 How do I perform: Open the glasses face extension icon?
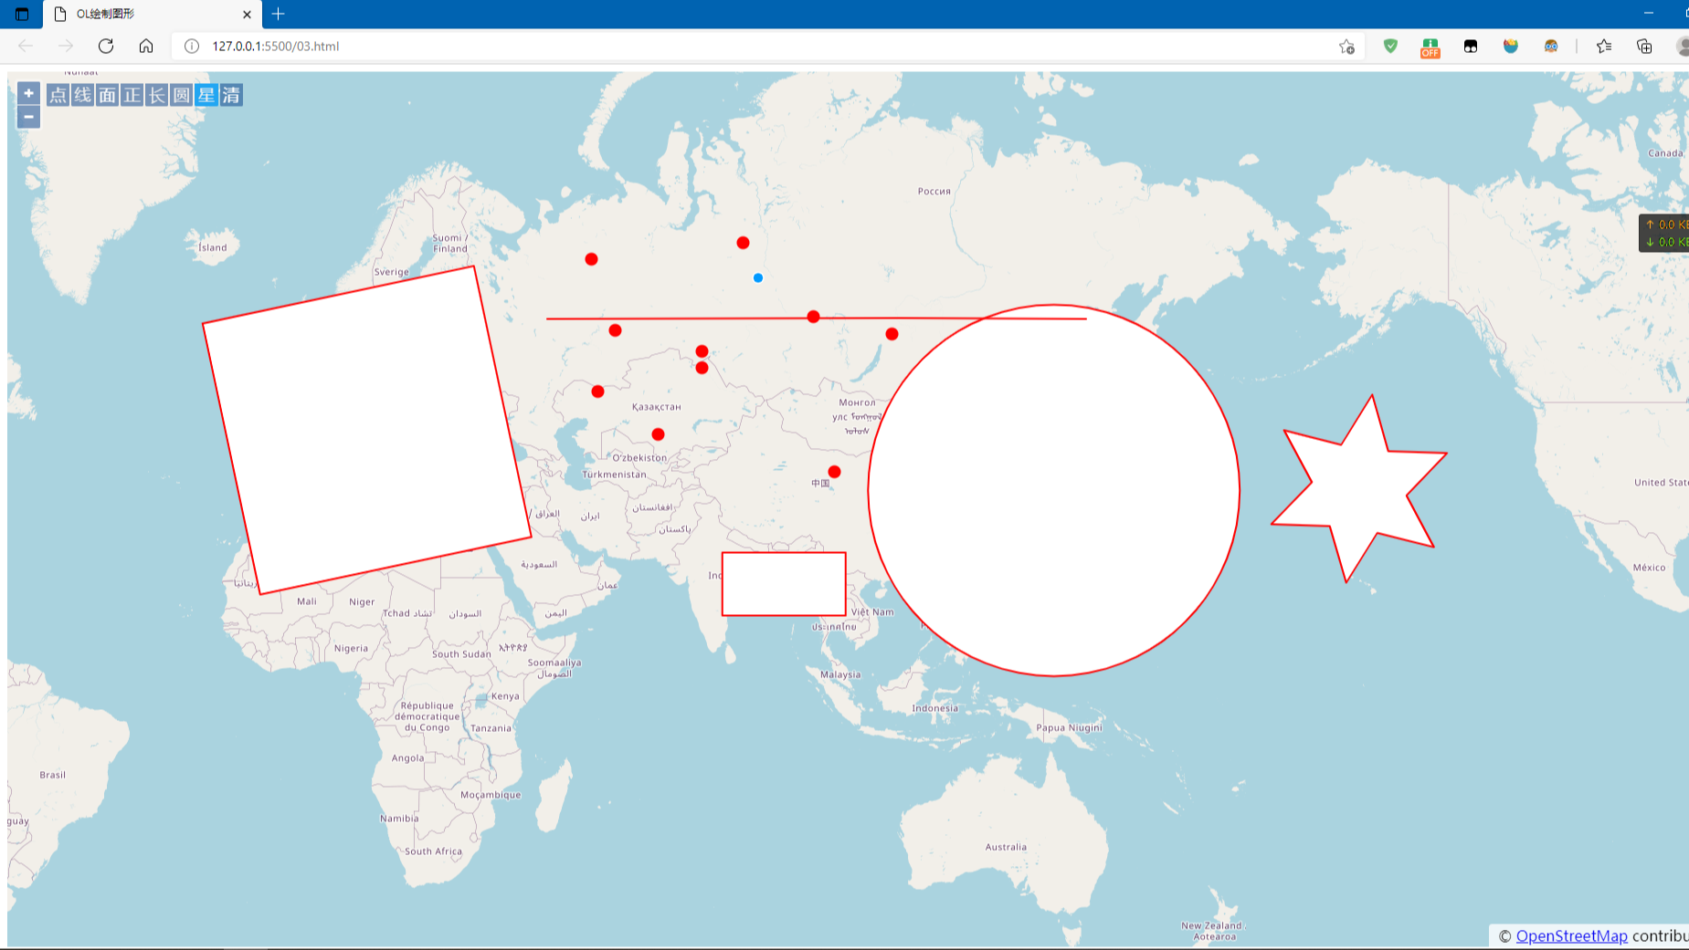[1551, 46]
